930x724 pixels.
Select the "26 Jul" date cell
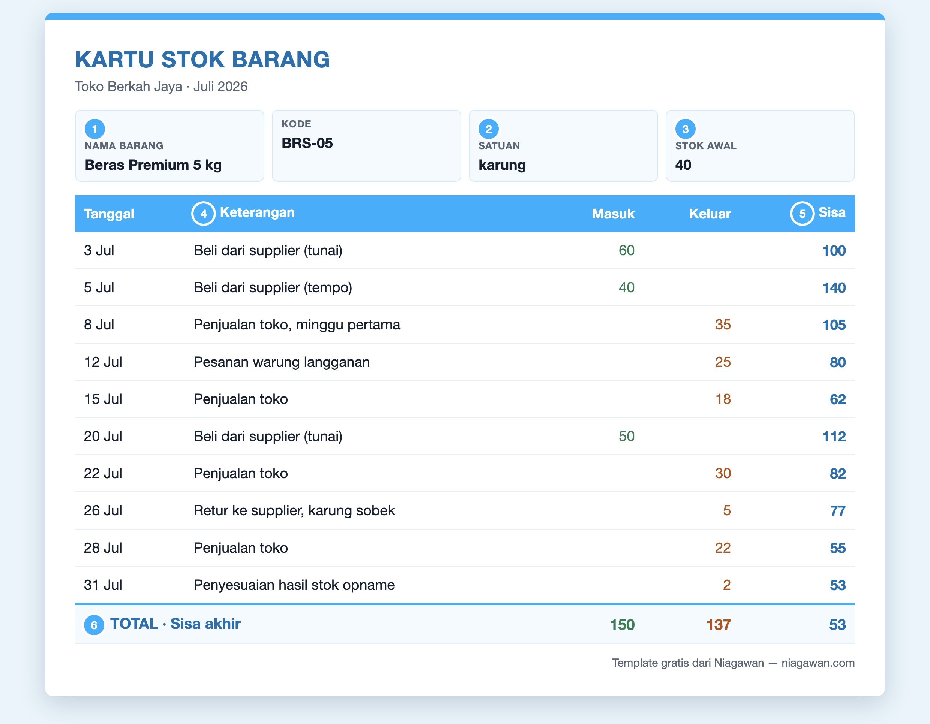(x=103, y=510)
